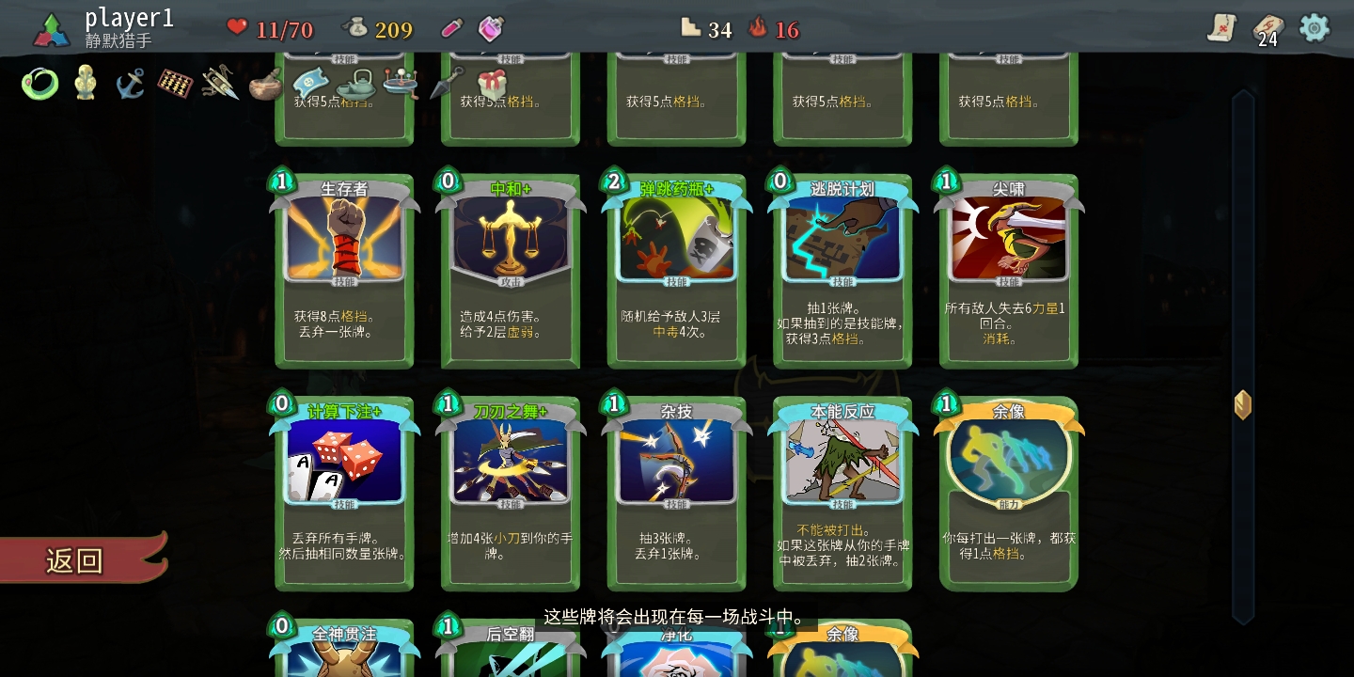The width and height of the screenshot is (1354, 677).
Task: Open the 计算下注+ card
Action: tap(344, 493)
